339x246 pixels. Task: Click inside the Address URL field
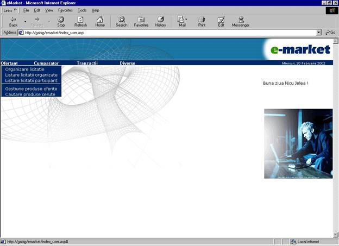163,33
